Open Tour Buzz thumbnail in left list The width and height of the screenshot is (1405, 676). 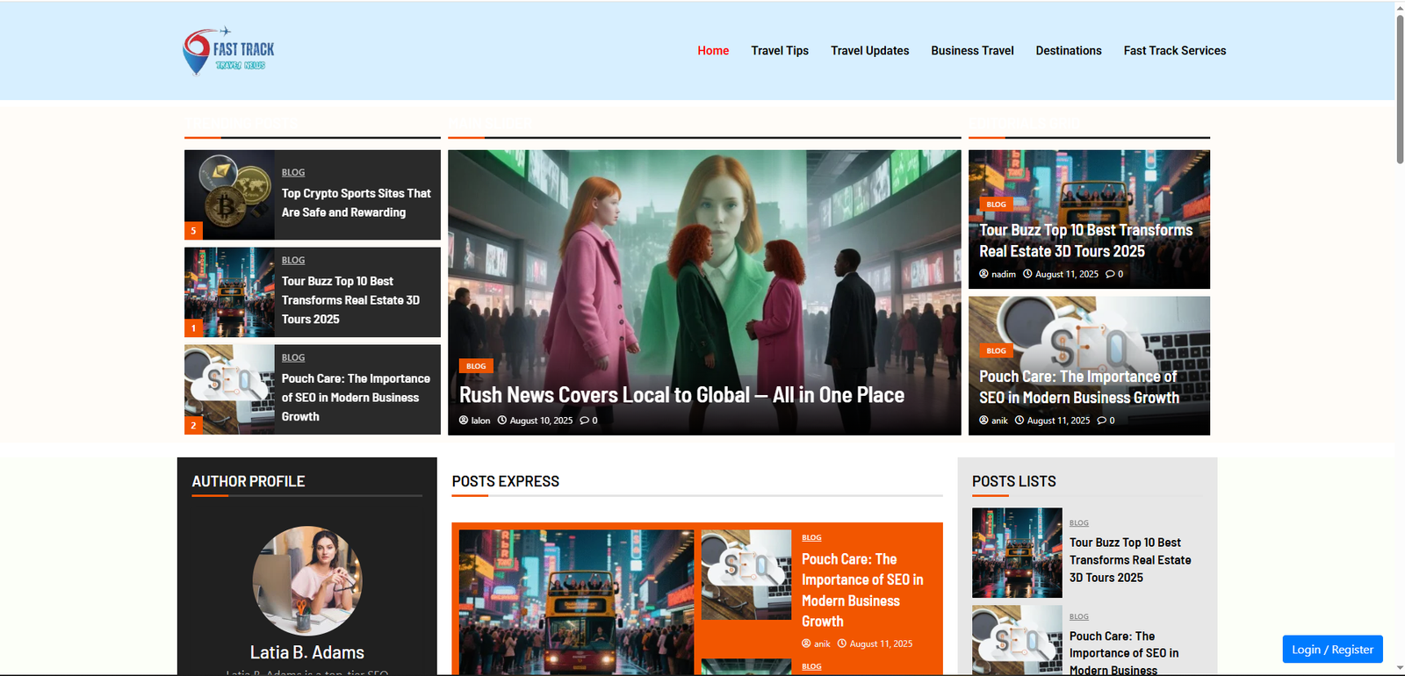(x=229, y=292)
